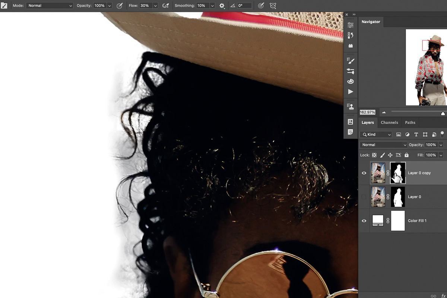Filter layers by type (T) icon
447x298 pixels.
pos(416,134)
